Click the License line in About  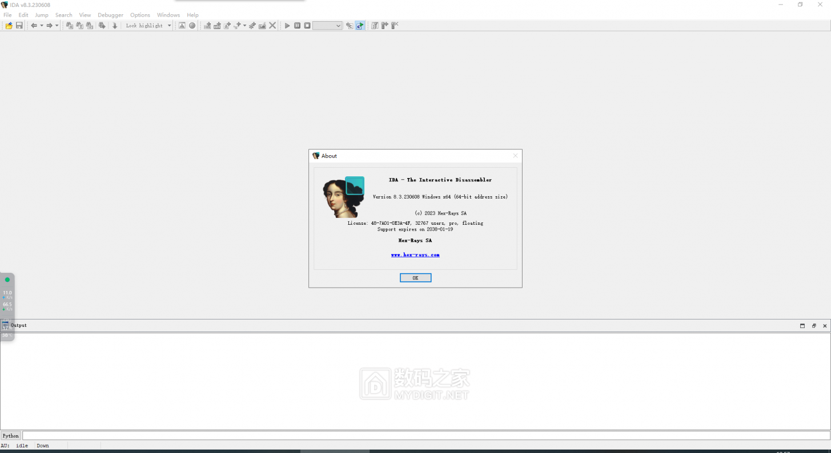coord(415,223)
